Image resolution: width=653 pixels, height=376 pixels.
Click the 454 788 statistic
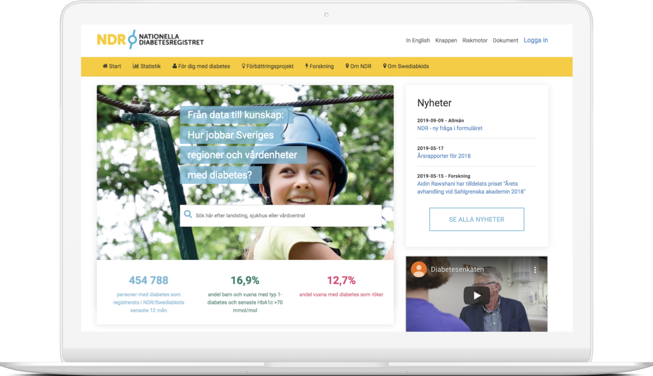(x=149, y=280)
